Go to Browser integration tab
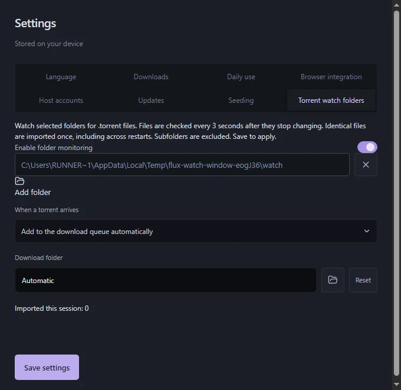Viewport: 401px width, 390px height. (331, 77)
